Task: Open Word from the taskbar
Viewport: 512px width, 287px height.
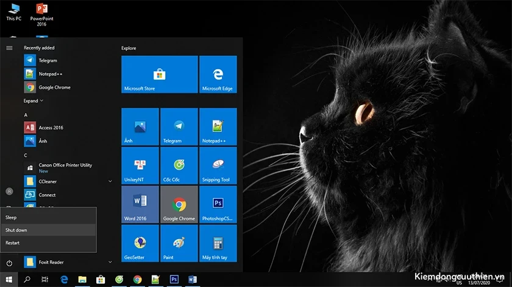Action: click(193, 280)
